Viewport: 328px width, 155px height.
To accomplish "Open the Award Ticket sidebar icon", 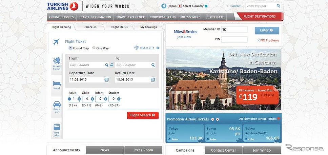I will 57,64.
